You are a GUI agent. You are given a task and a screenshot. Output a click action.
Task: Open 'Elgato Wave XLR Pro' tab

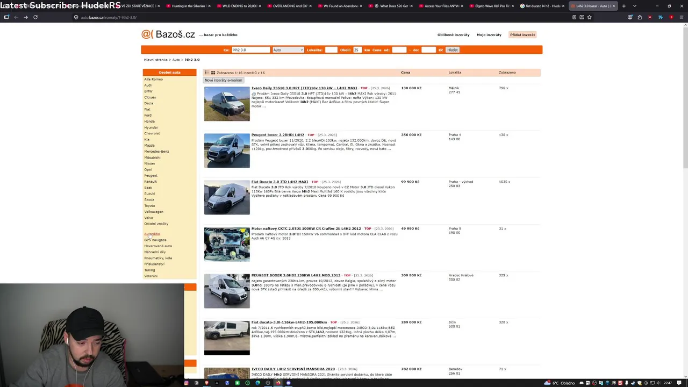pyautogui.click(x=492, y=6)
